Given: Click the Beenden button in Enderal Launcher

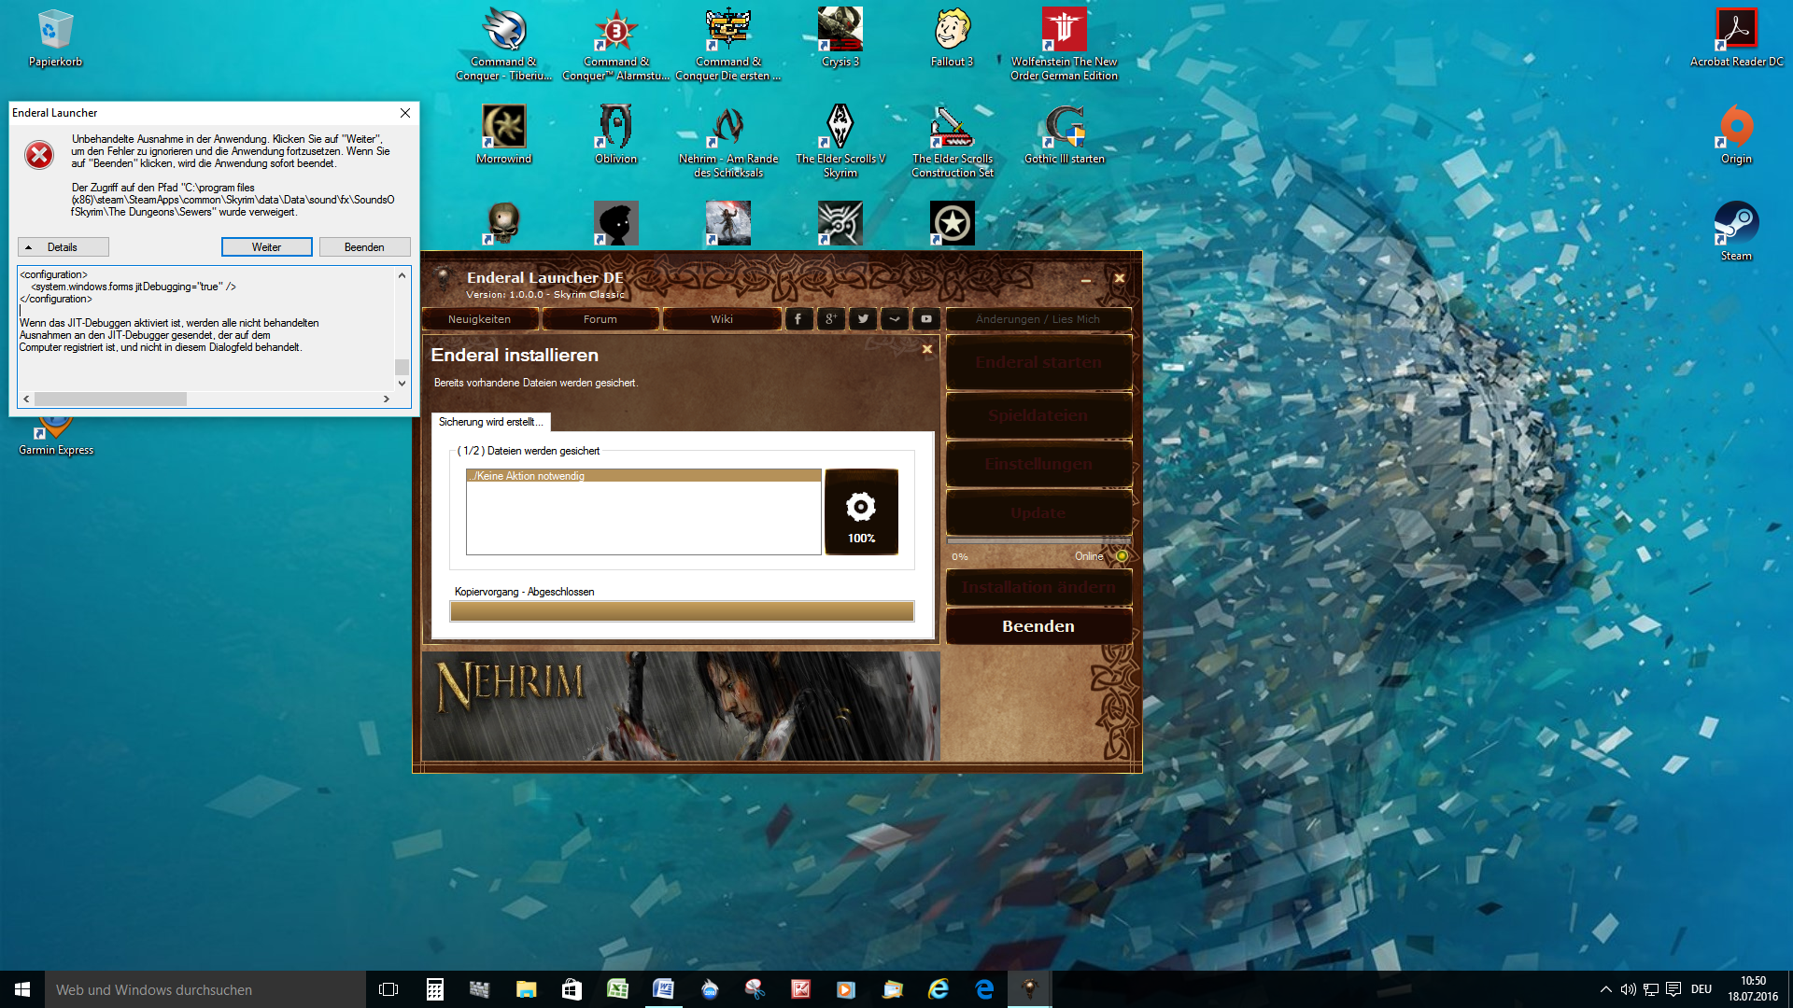Looking at the screenshot, I should click(1038, 626).
